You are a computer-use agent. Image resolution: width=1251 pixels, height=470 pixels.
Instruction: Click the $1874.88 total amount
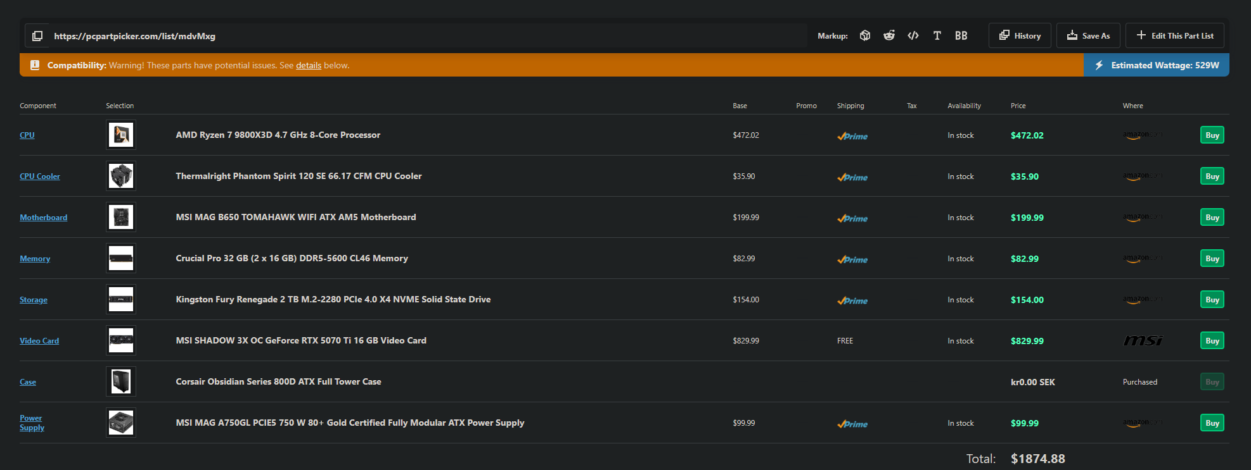(1038, 459)
